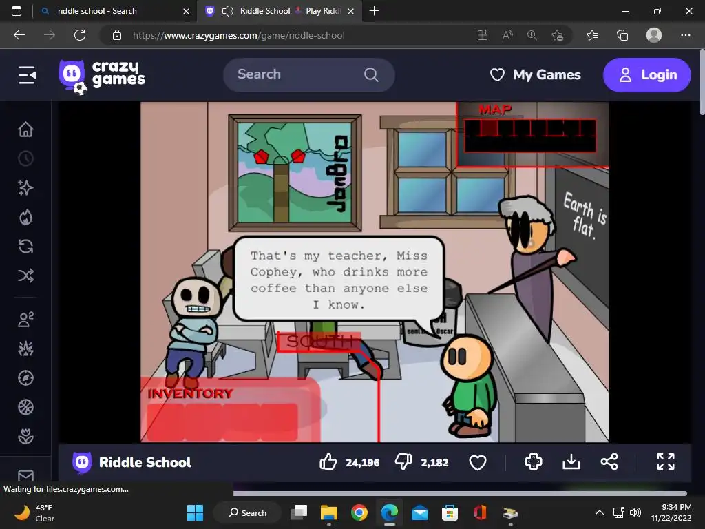Click the page vertical scrollbar thumb
The image size is (705, 529).
(x=702, y=83)
